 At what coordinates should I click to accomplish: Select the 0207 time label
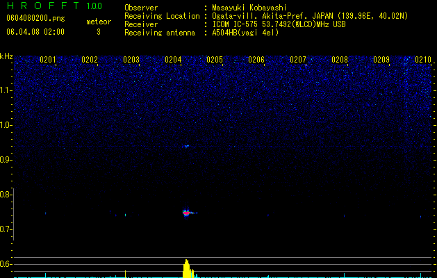coord(297,60)
